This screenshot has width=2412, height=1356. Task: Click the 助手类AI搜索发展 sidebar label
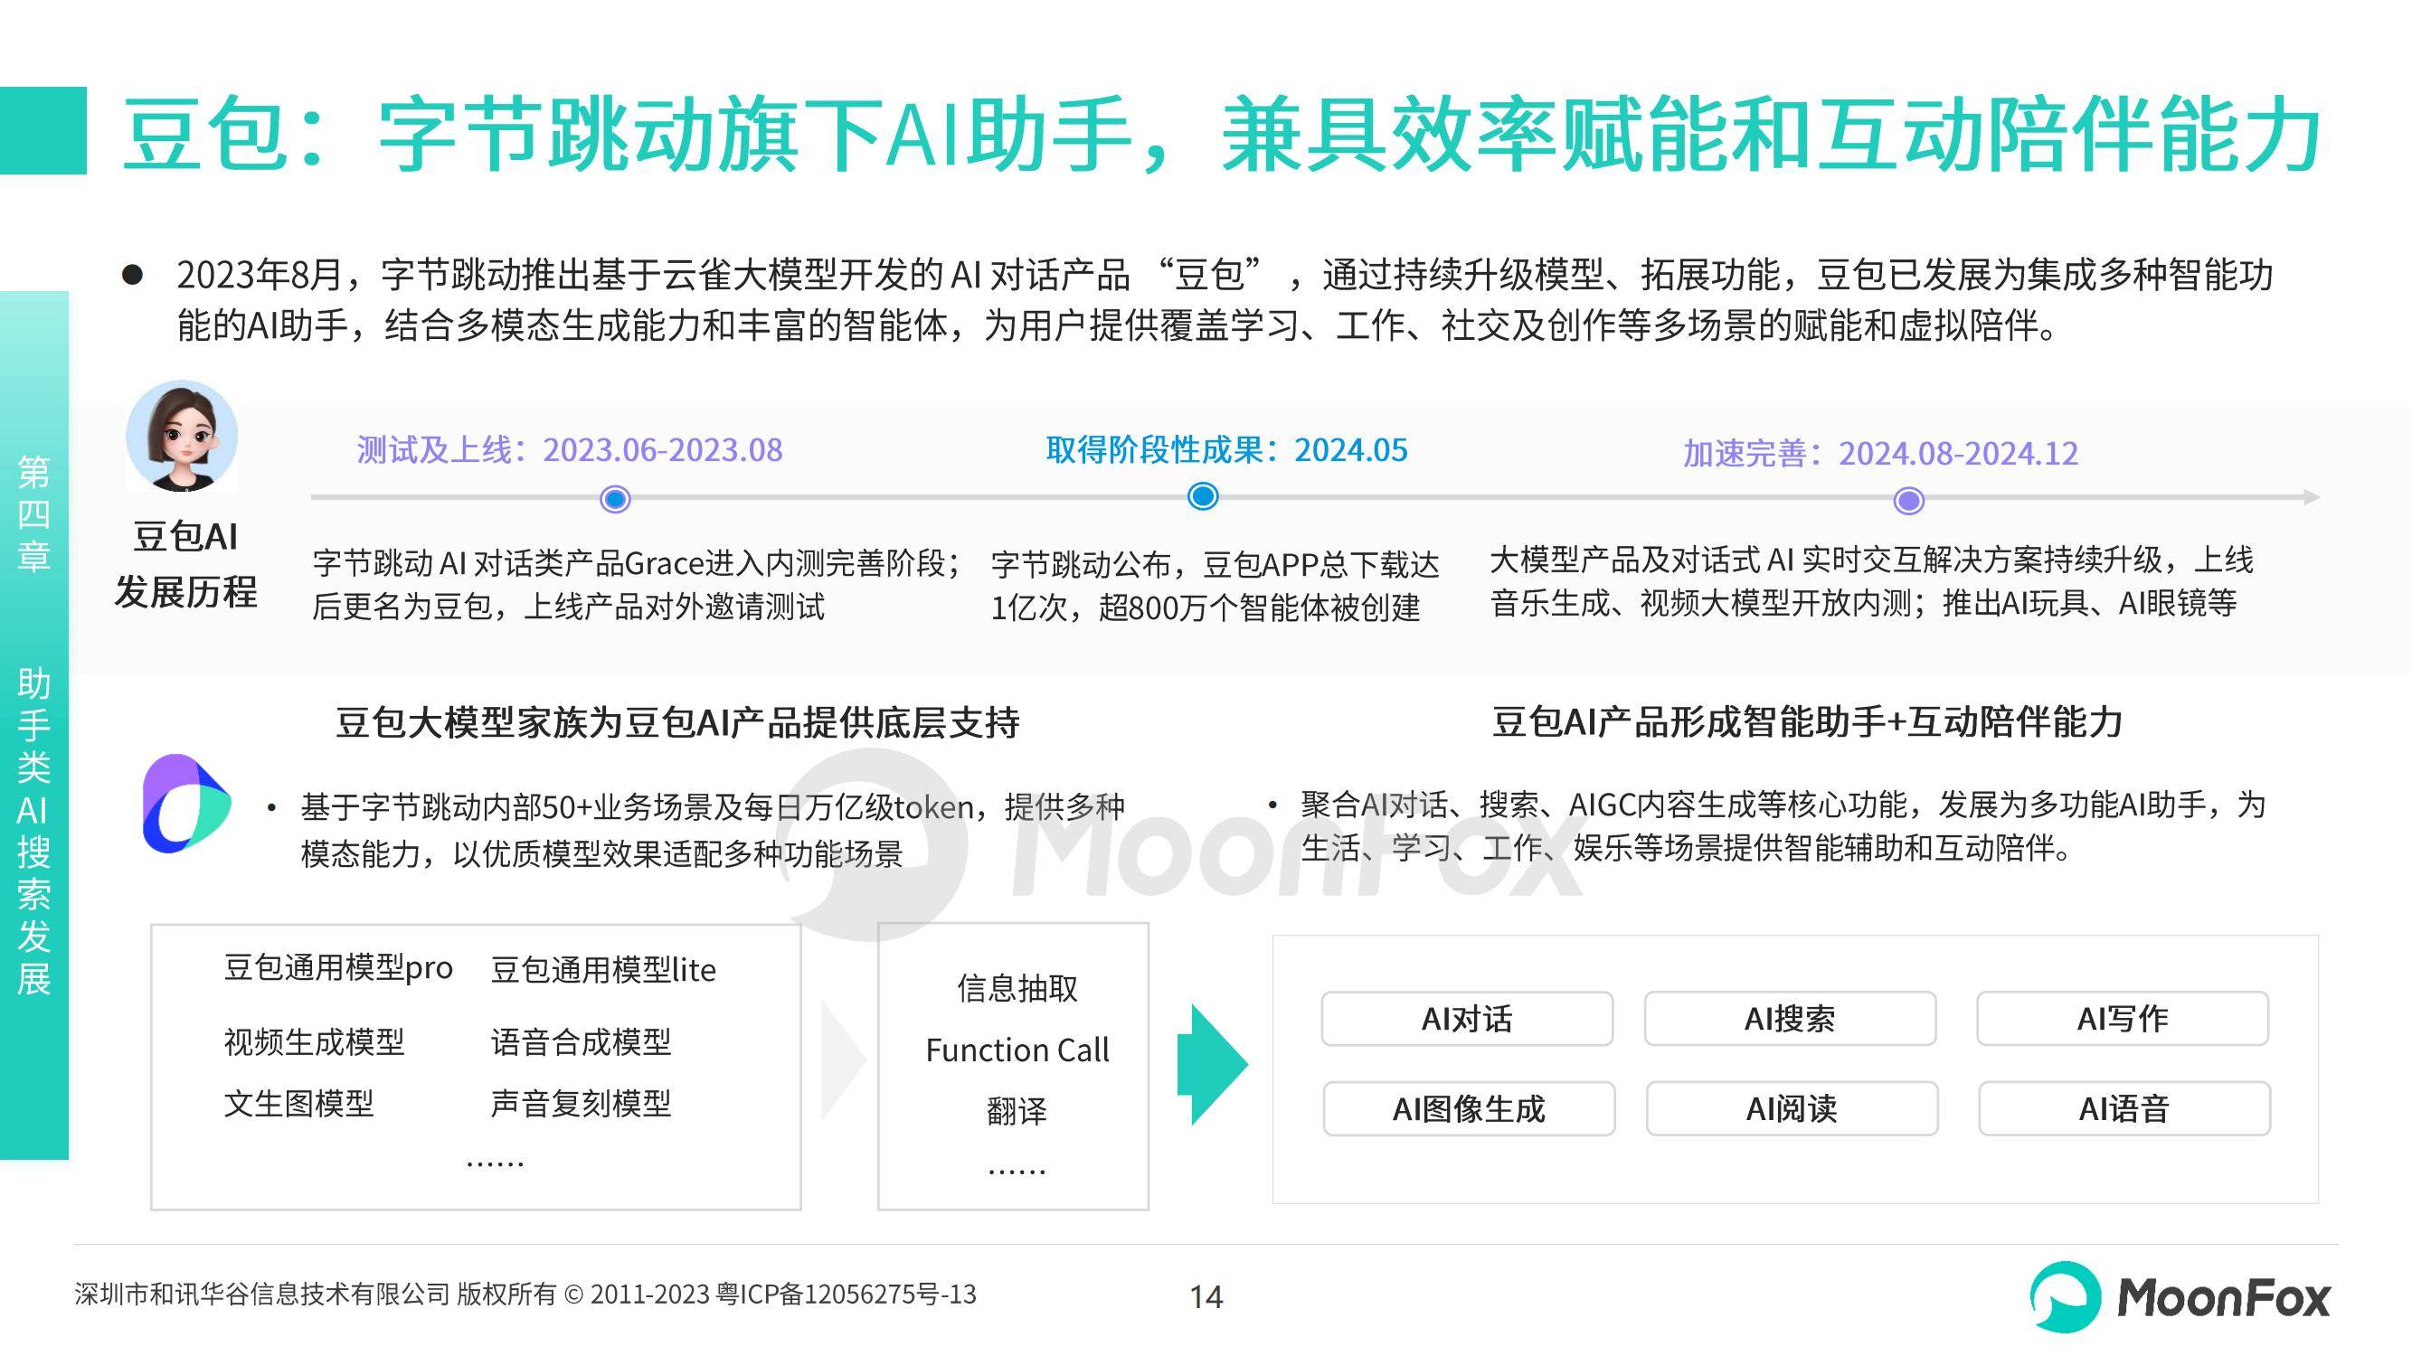pos(33,832)
